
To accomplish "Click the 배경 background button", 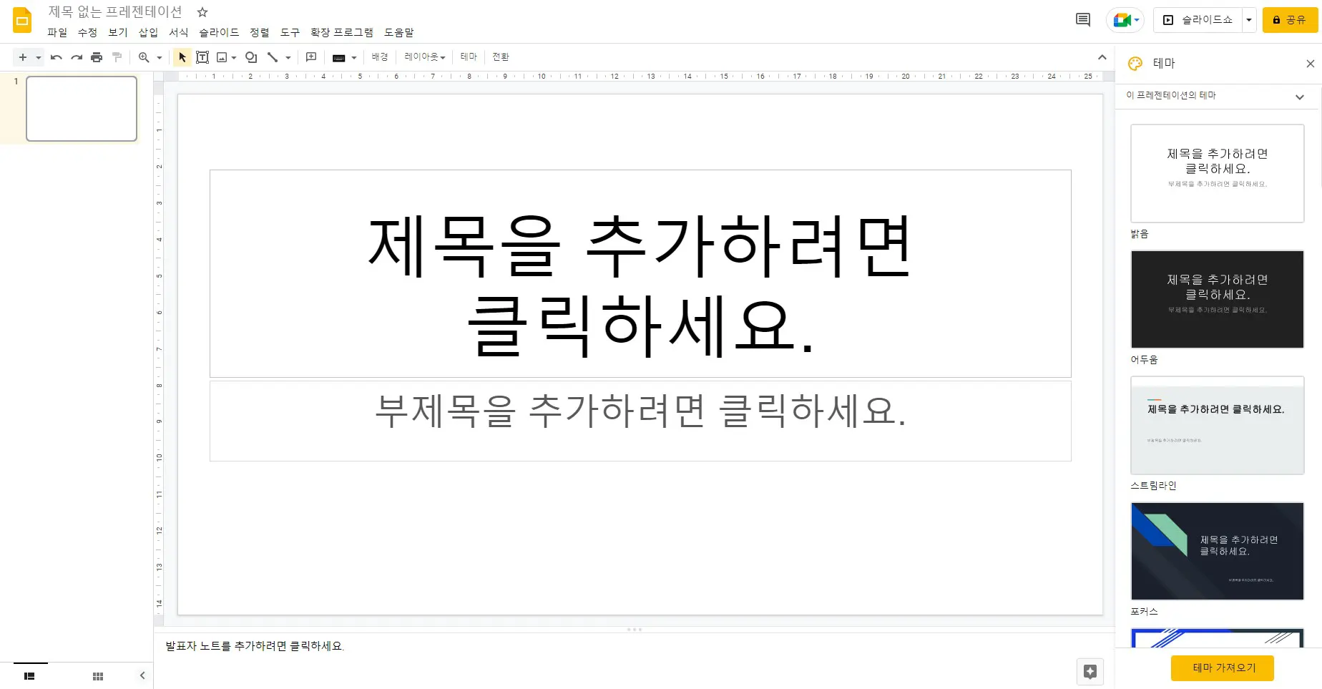I will (380, 57).
